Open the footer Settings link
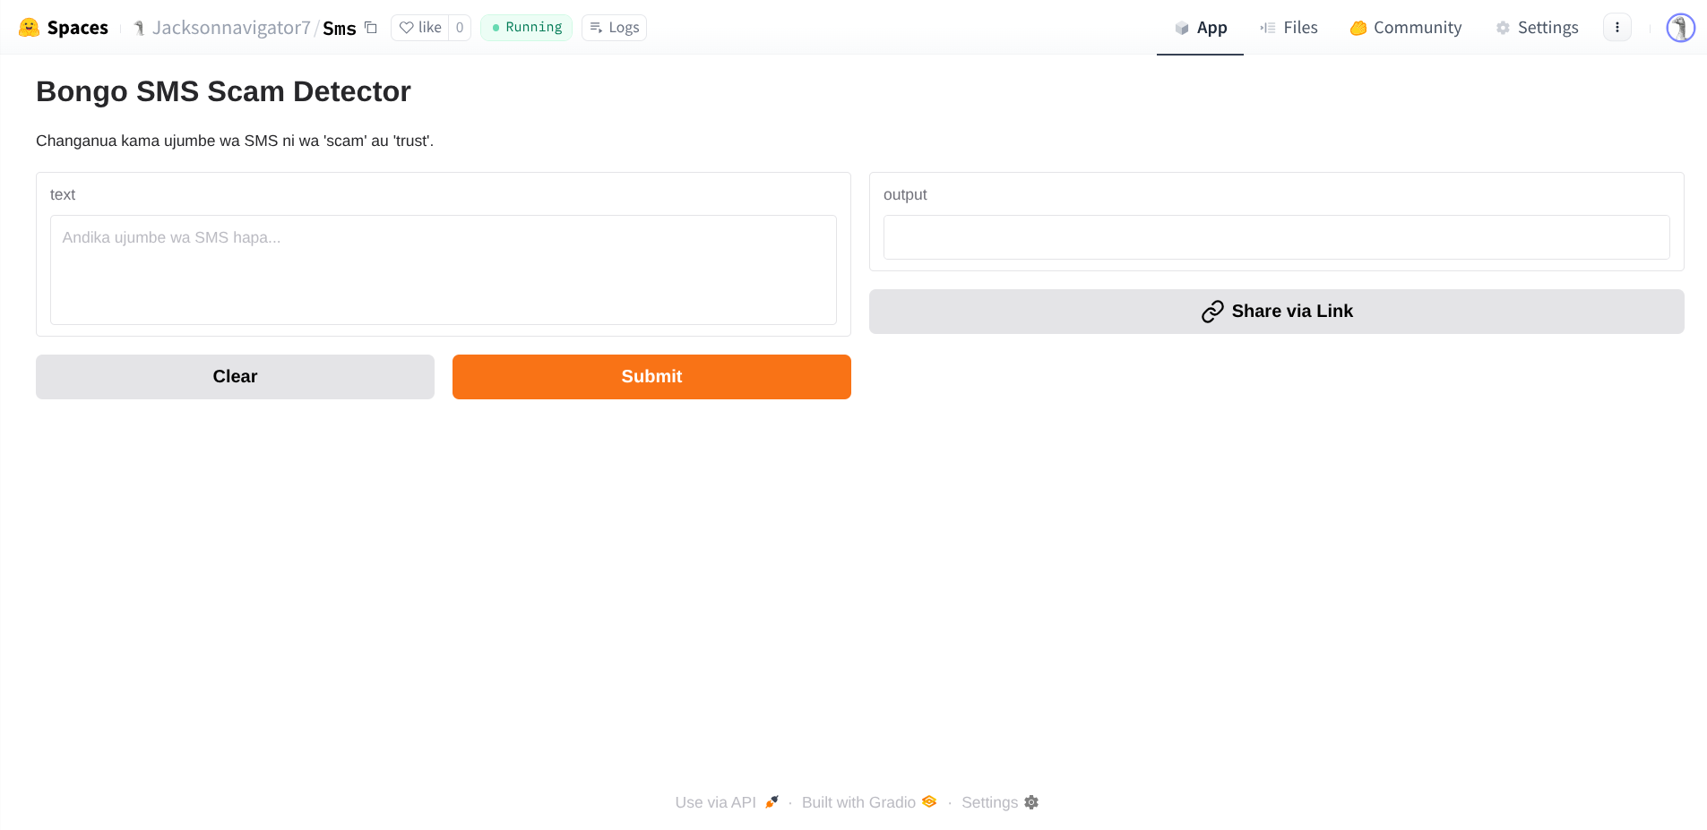The width and height of the screenshot is (1707, 830). tap(1000, 802)
